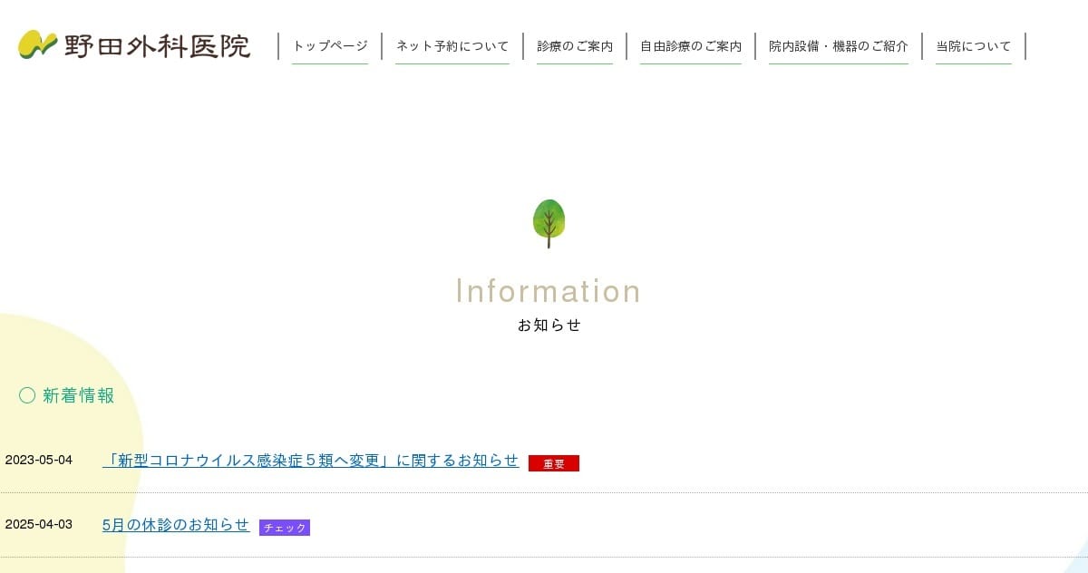
Task: Open the 自由診療のご案内 navigation item
Action: [691, 46]
